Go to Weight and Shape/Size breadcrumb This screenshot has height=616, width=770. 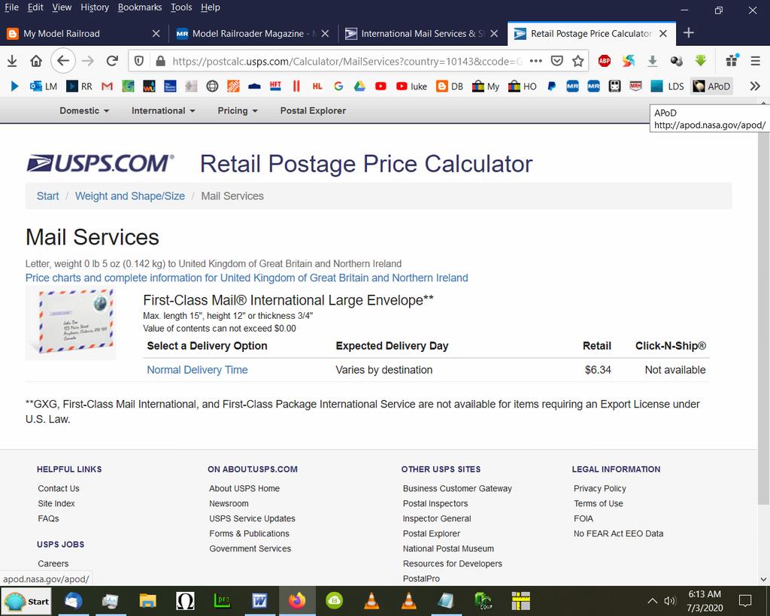pos(129,196)
